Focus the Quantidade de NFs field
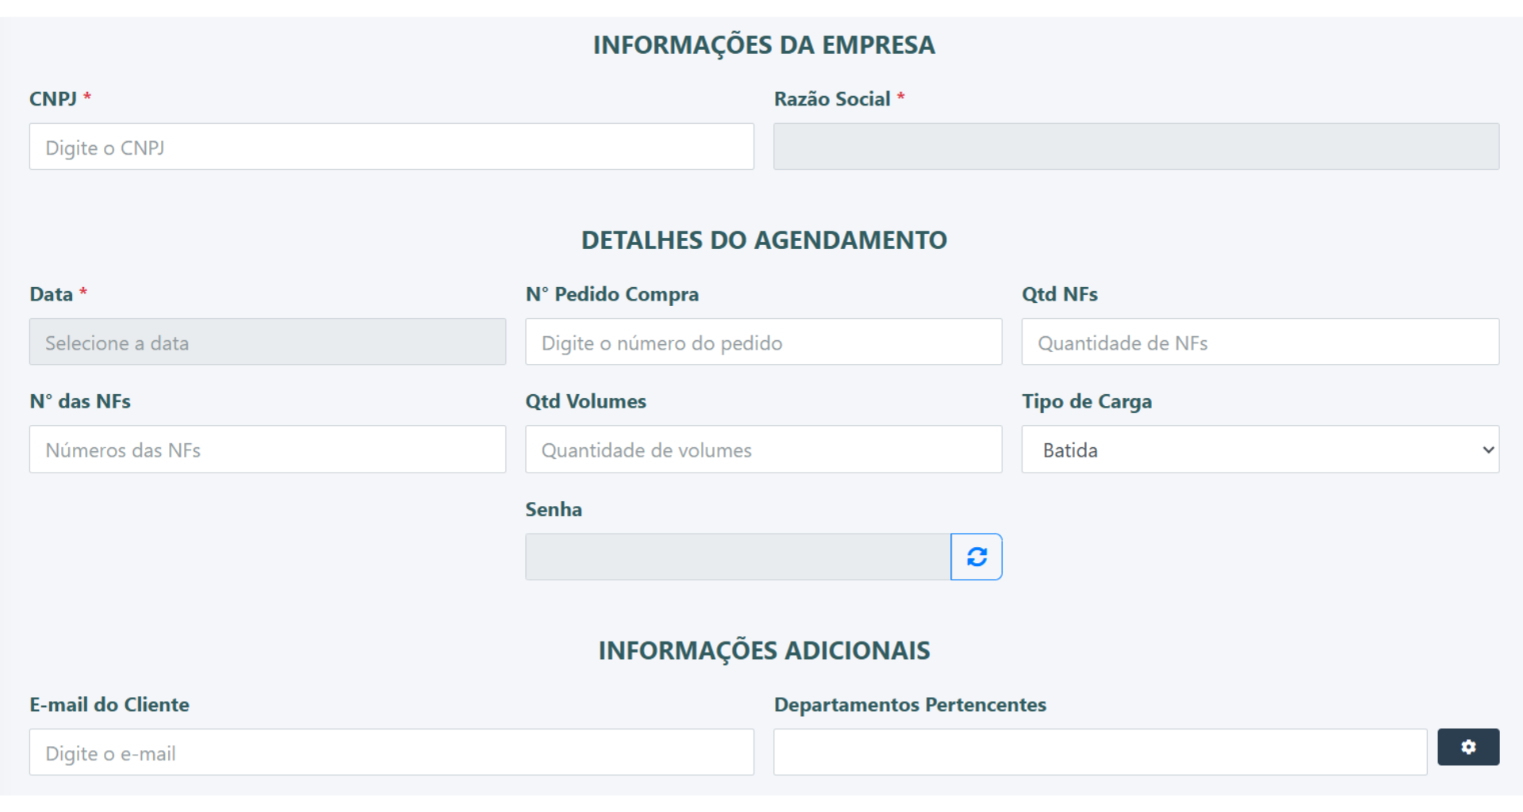The height and width of the screenshot is (812, 1523). (x=1258, y=342)
